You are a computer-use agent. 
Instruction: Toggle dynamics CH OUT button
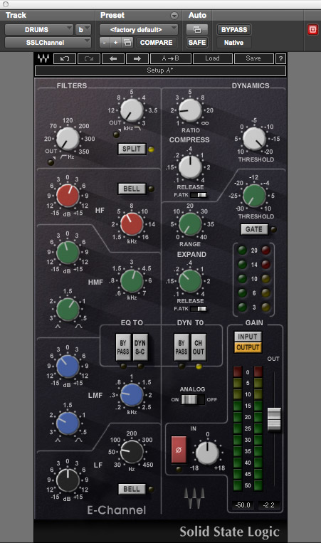coord(198,347)
